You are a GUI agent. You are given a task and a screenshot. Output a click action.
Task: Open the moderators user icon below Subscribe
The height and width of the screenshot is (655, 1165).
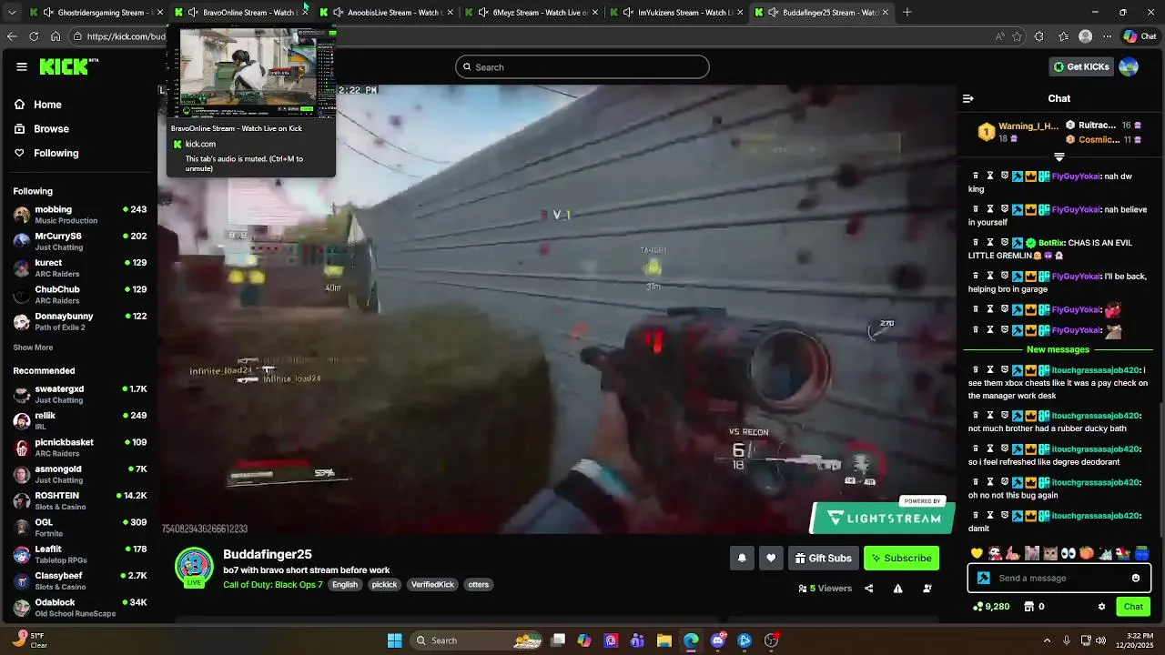(927, 589)
